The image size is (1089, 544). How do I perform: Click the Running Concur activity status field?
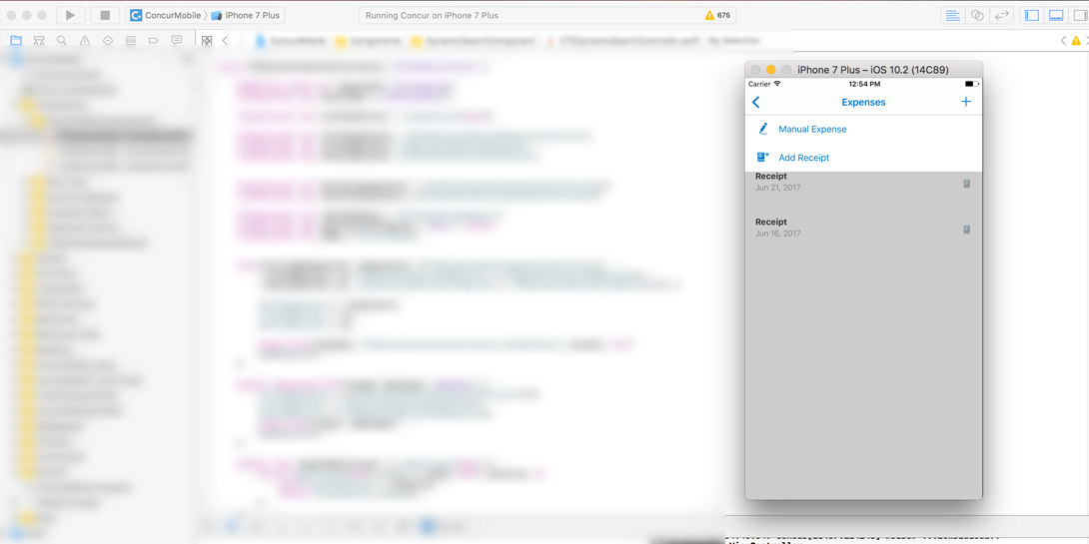(547, 15)
